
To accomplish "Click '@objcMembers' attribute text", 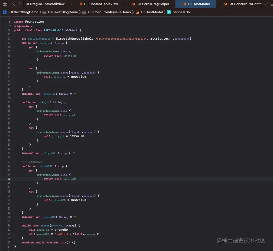I will (x=23, y=26).
